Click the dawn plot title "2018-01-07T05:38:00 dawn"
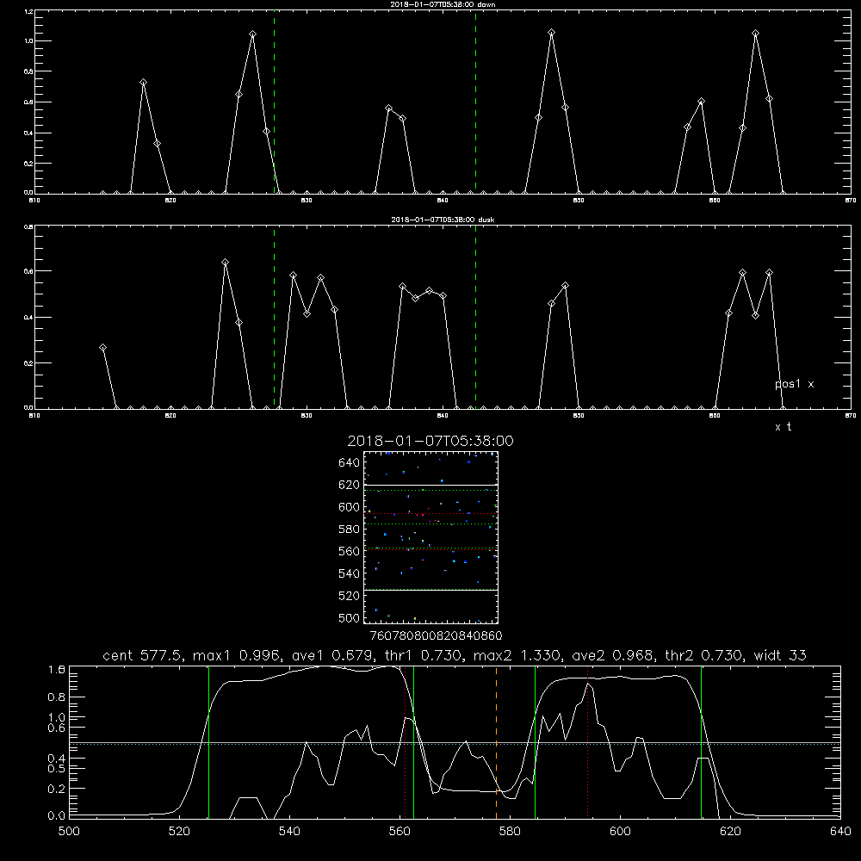 tap(443, 4)
